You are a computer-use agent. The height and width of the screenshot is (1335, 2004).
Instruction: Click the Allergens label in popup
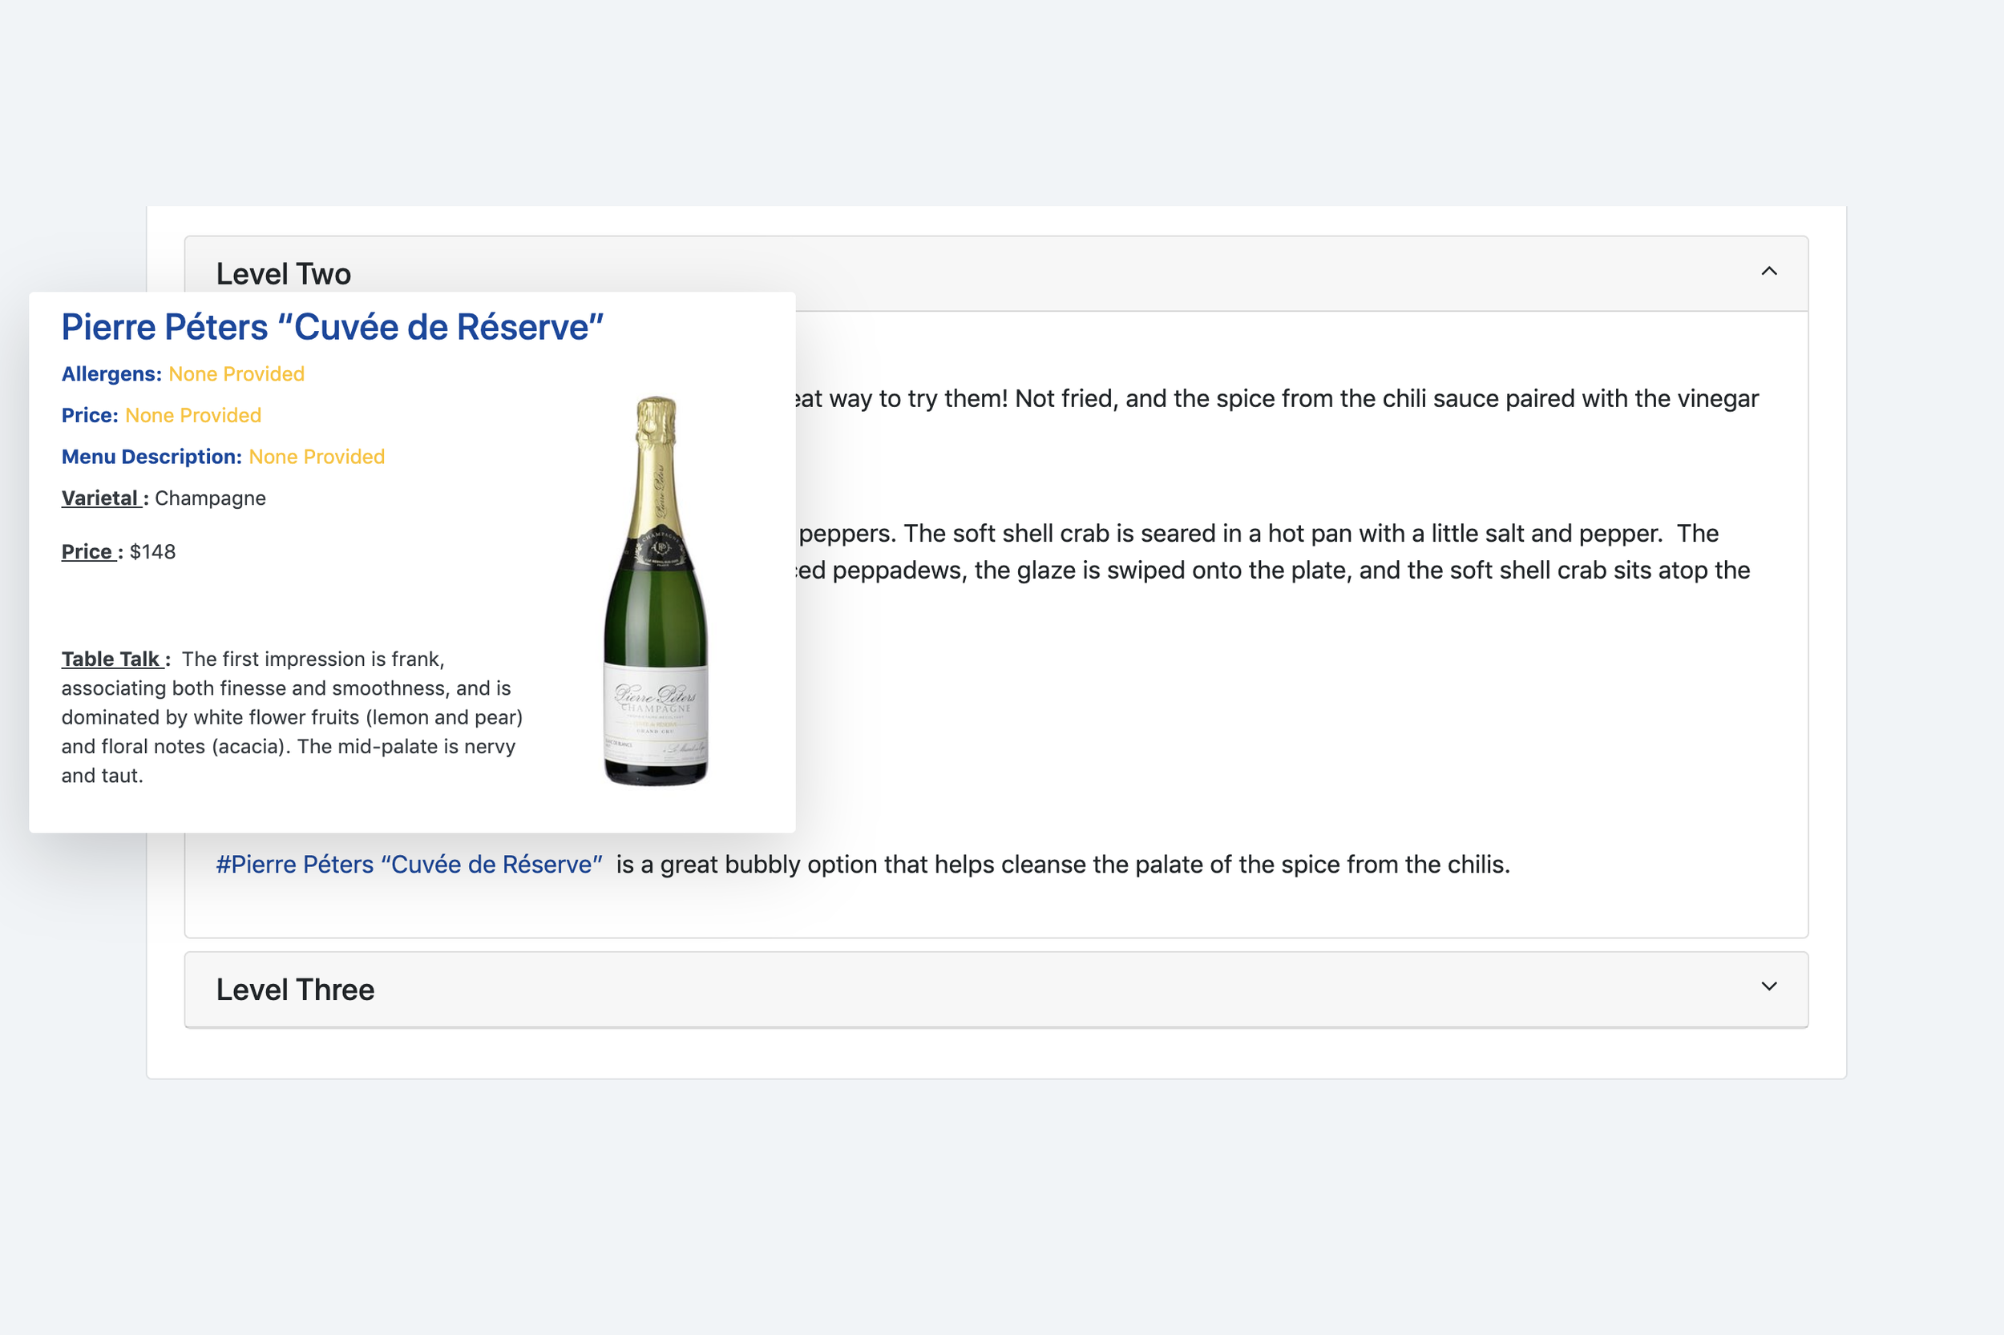coord(111,373)
